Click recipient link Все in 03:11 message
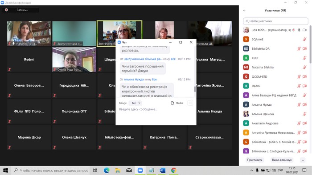The height and width of the screenshot is (175, 312). pyautogui.click(x=173, y=59)
